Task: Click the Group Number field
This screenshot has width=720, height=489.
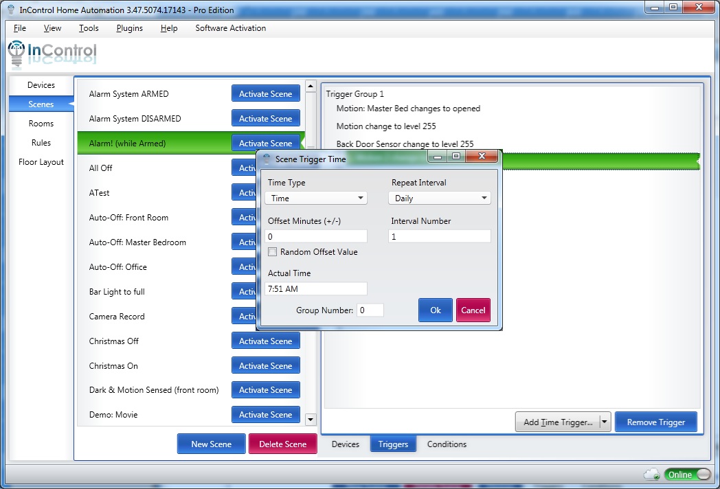Action: click(x=370, y=310)
